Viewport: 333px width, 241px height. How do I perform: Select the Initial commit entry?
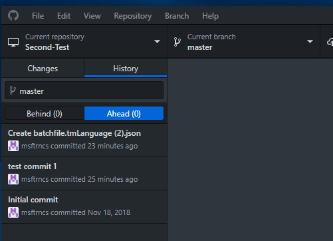(84, 207)
